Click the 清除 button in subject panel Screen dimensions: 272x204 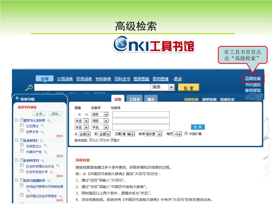[x=55, y=114]
